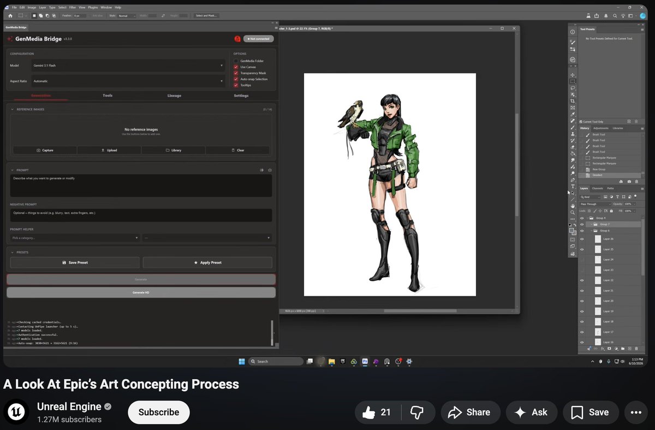Select the Hand tool
This screenshot has height=430, width=655.
click(x=573, y=205)
